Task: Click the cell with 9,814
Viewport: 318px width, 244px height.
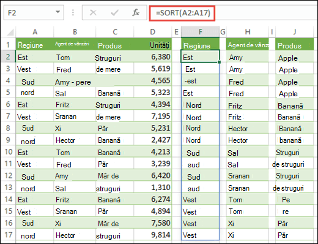Action: pos(153,234)
